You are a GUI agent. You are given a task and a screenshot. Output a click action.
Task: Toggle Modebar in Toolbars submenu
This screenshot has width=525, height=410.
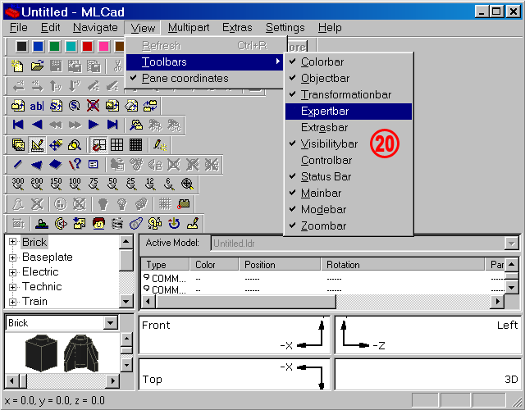348,210
